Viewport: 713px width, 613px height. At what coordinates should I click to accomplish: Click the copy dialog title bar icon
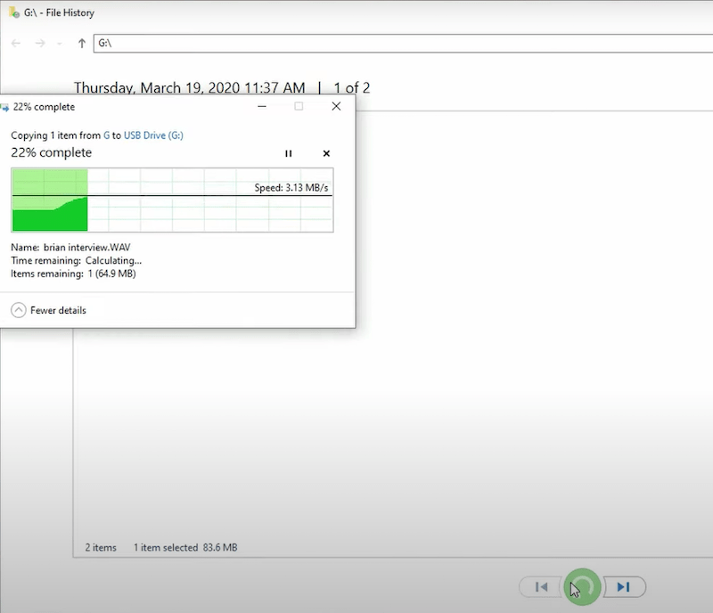point(4,108)
